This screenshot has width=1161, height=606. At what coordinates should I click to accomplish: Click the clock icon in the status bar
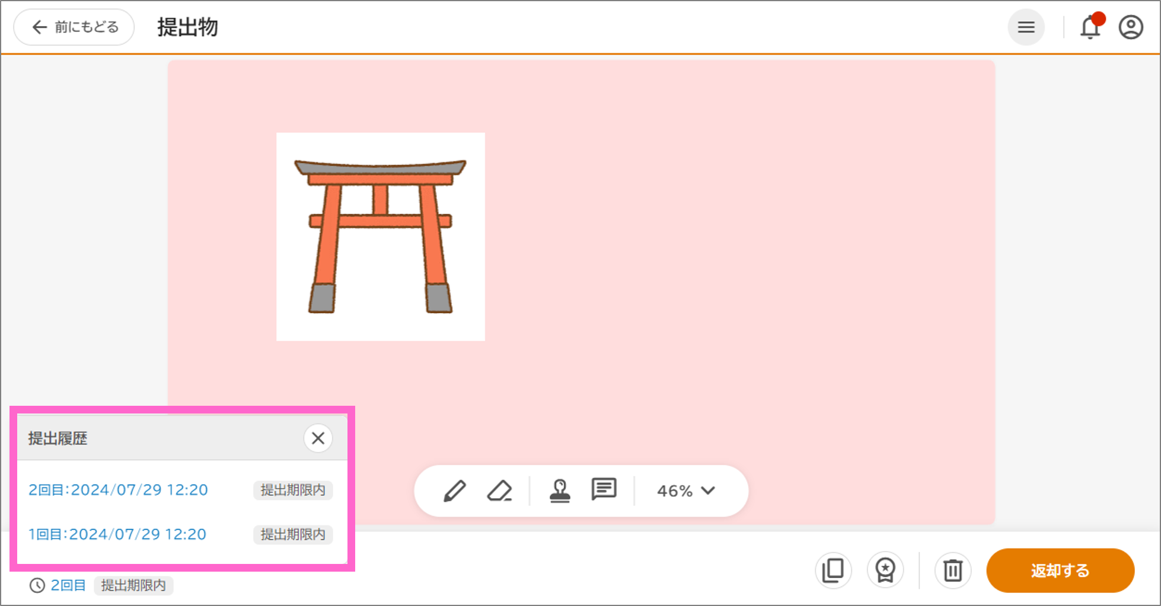click(x=37, y=585)
